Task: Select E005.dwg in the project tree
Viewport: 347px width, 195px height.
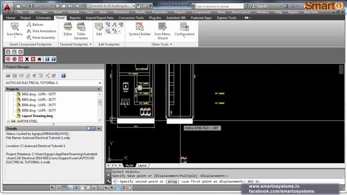Action: (x=38, y=110)
